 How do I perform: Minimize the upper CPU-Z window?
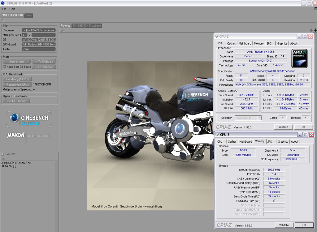299,37
